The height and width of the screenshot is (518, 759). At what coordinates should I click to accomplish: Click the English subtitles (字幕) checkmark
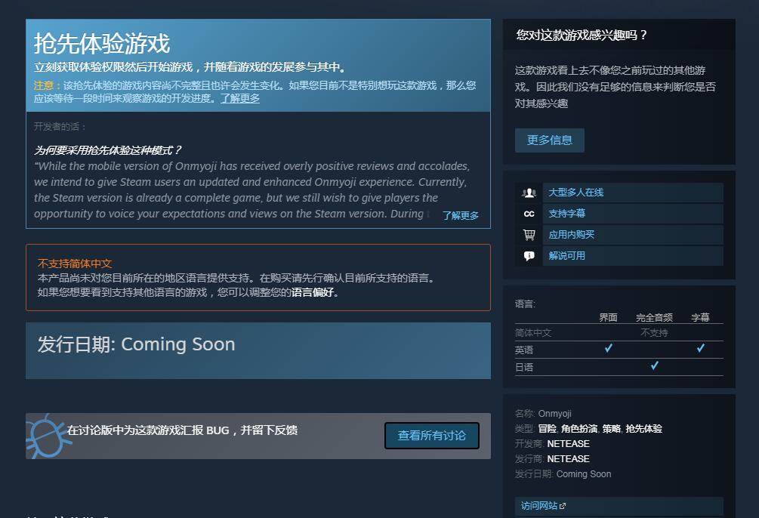[x=700, y=348]
